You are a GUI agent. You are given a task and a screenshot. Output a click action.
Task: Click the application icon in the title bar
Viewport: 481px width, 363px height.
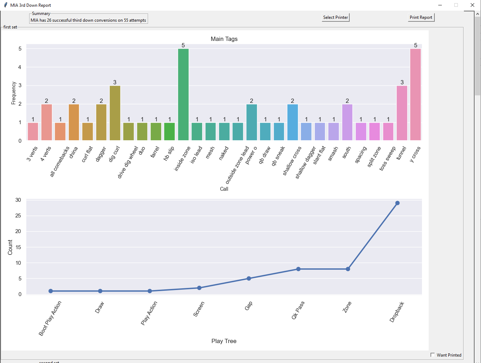(5, 5)
